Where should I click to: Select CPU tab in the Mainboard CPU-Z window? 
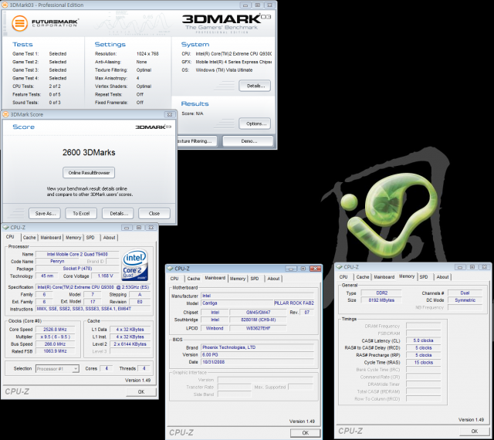point(174,279)
